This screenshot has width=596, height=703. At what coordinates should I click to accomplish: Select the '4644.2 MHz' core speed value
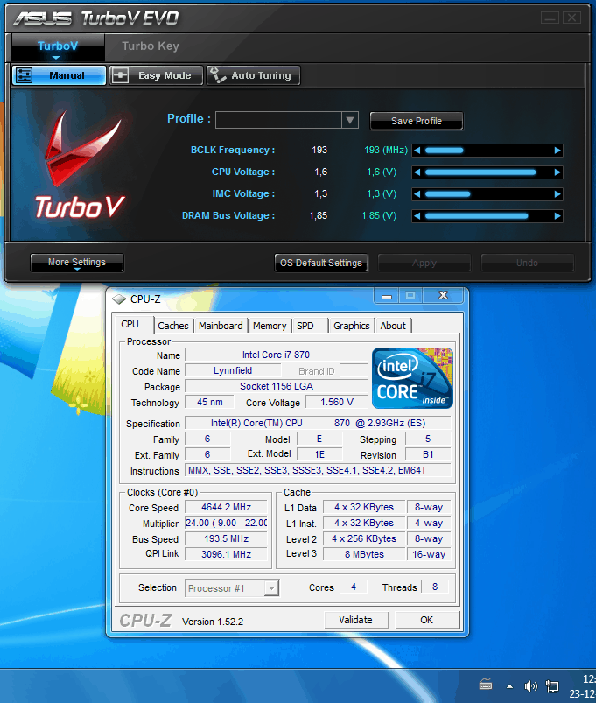pos(227,507)
